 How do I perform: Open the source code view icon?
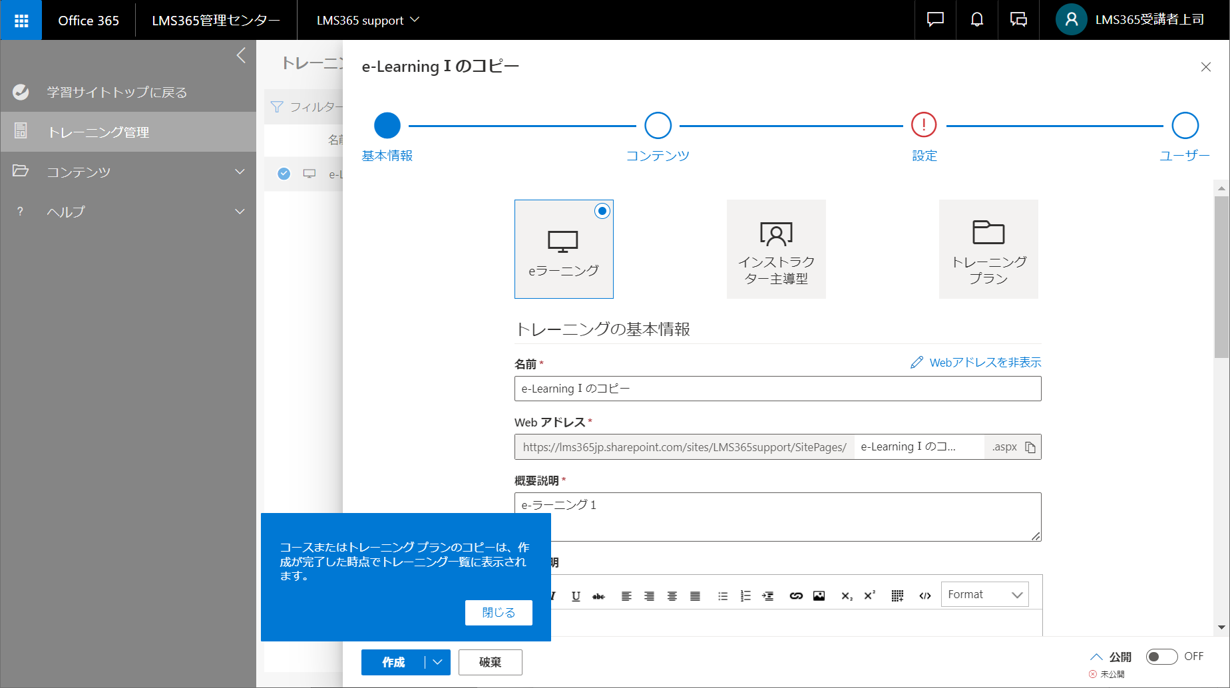[924, 596]
